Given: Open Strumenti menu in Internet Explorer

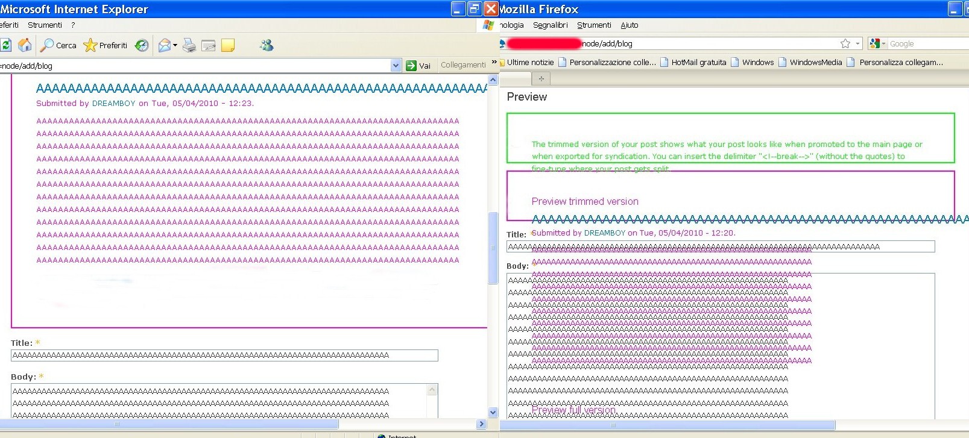Looking at the screenshot, I should (45, 25).
